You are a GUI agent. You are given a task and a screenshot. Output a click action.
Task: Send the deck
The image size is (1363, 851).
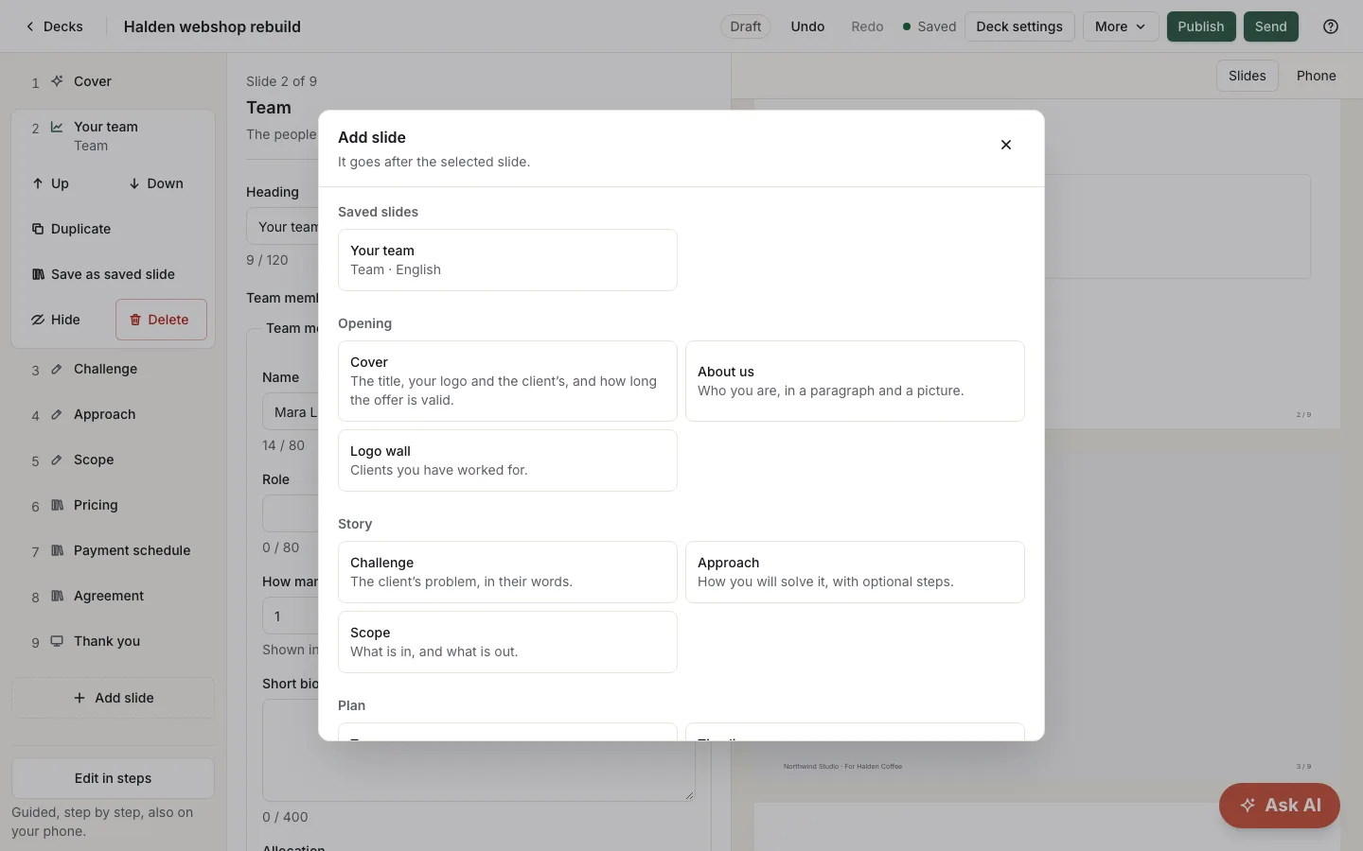coord(1270,26)
